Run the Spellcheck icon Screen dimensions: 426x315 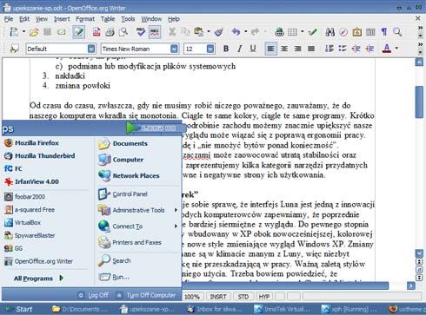tap(141, 32)
